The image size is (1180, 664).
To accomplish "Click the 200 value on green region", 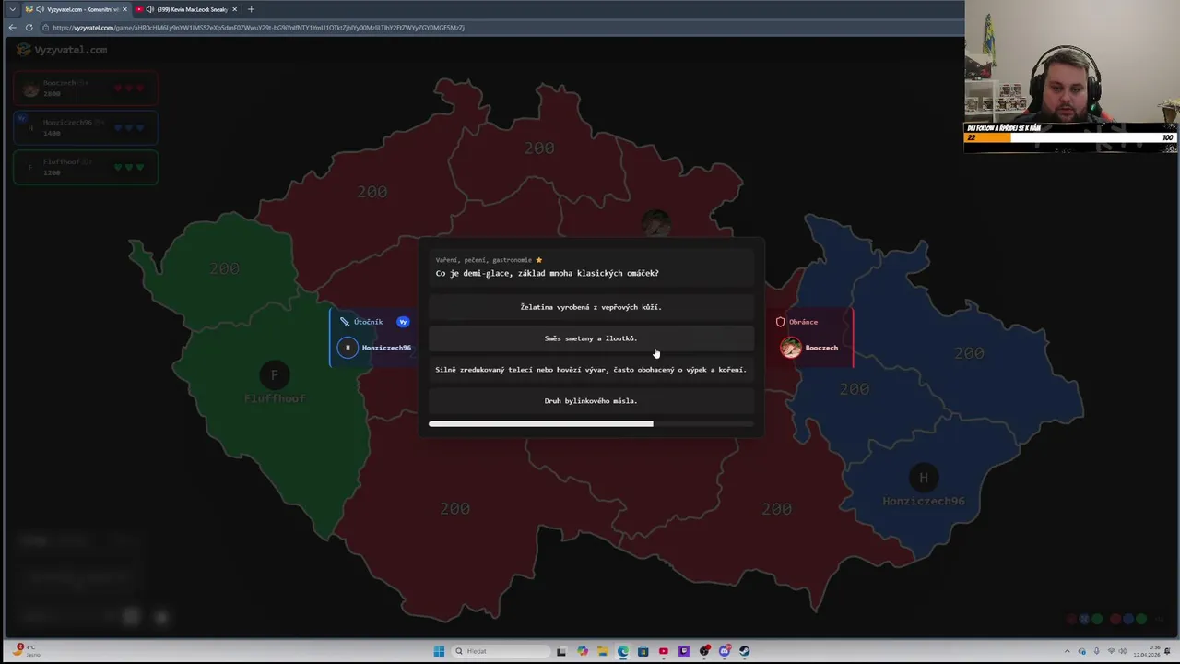I will tap(224, 268).
